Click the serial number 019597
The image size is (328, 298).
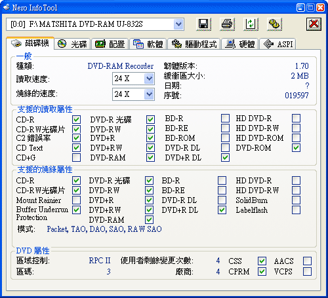coord(297,96)
